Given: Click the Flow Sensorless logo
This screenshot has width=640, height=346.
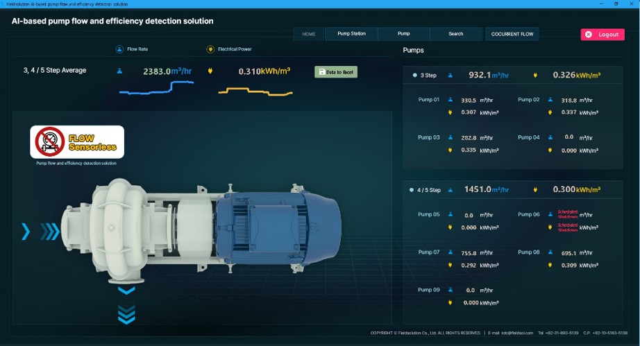Looking at the screenshot, I should (77, 142).
